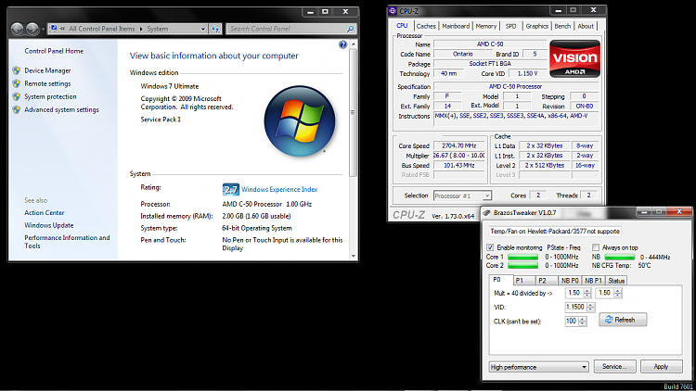Click the BrazosTweaker title bar icon
Viewport: 696px width, 391px height.
click(486, 213)
